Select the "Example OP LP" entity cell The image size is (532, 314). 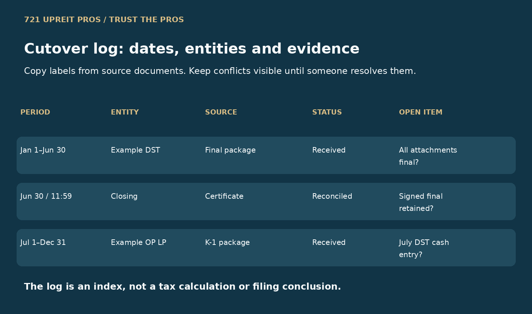(139, 243)
